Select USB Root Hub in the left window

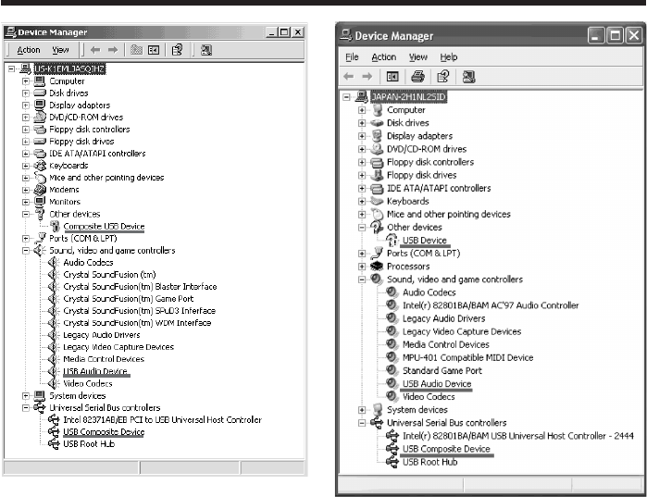[x=89, y=444]
